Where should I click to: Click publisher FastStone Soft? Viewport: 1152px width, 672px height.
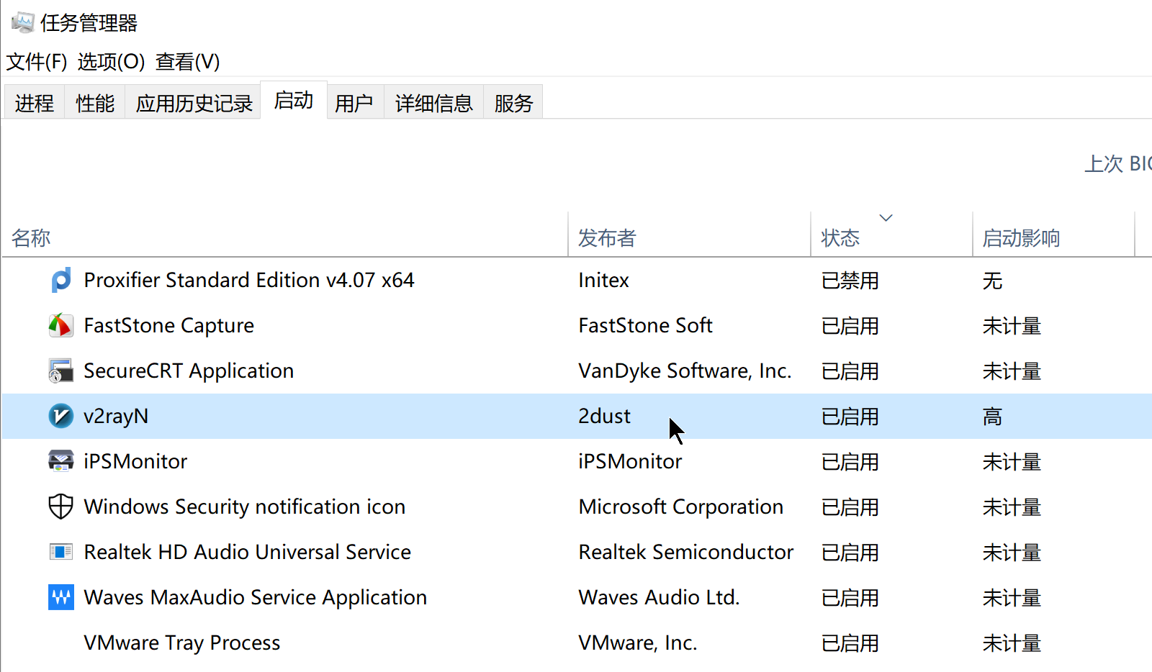tap(646, 325)
